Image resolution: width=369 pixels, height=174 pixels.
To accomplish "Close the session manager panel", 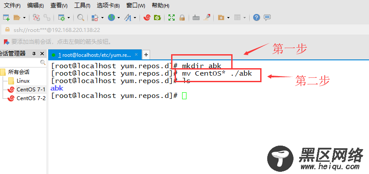I will pos(42,54).
